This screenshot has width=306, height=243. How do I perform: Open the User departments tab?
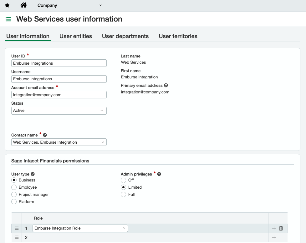125,36
